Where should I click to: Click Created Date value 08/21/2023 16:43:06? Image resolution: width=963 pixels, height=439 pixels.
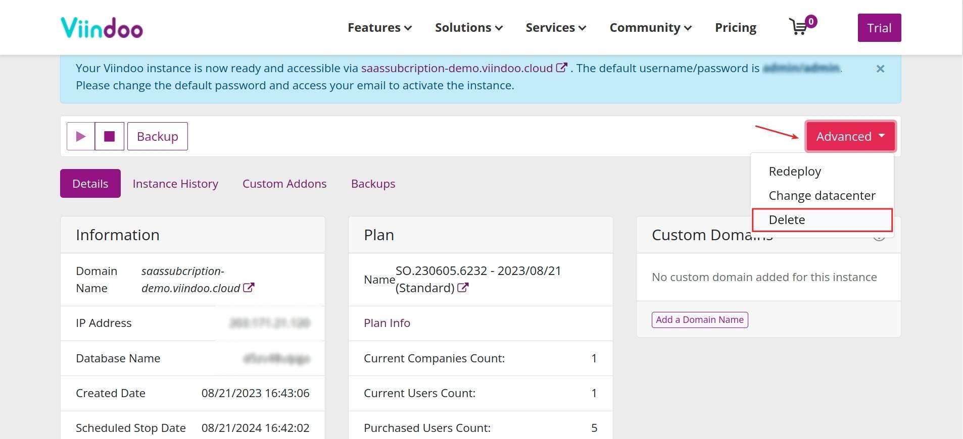click(x=255, y=393)
